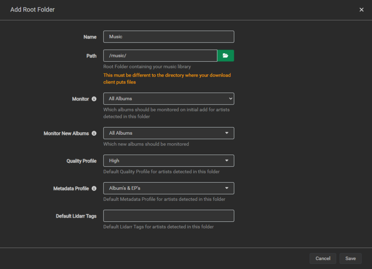The height and width of the screenshot is (269, 372).
Task: Click the info icon beside Monitor
Action: (x=94, y=98)
